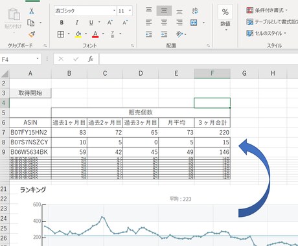
Task: Click the Cut scissors icon
Action: coord(32,11)
